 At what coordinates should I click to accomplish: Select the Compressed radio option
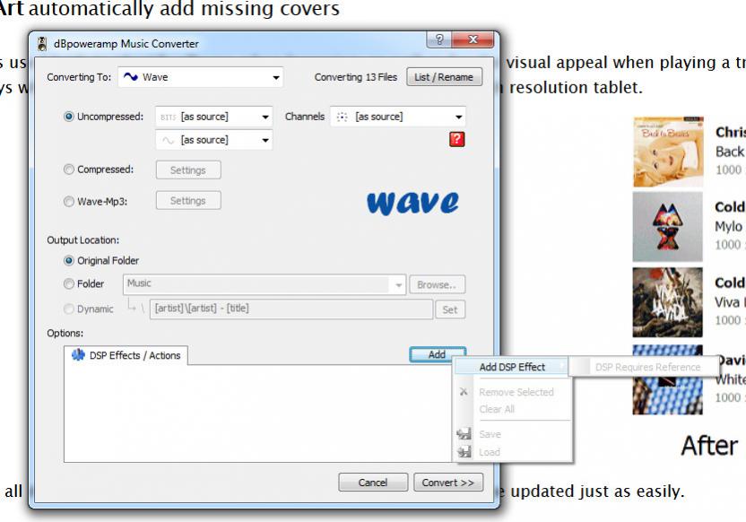coord(69,170)
